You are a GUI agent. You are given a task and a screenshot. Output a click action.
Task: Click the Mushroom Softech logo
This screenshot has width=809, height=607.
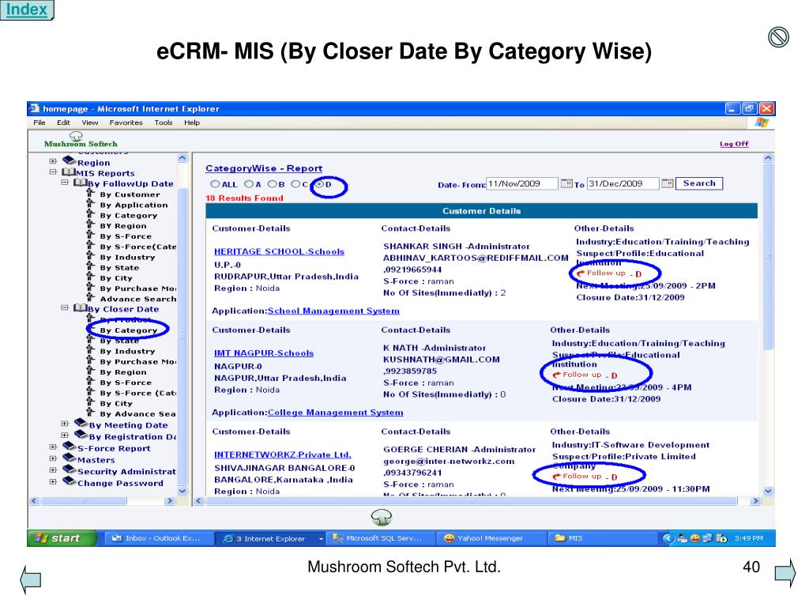pos(81,140)
